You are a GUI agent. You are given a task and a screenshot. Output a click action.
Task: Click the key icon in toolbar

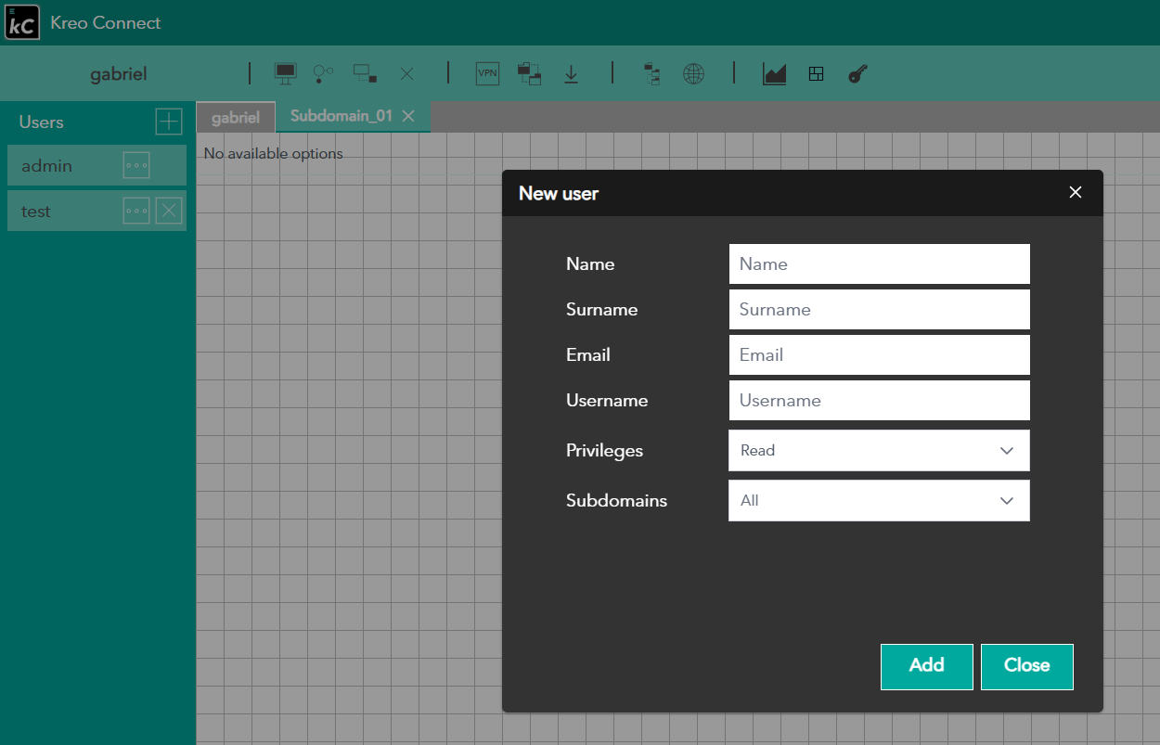[857, 73]
